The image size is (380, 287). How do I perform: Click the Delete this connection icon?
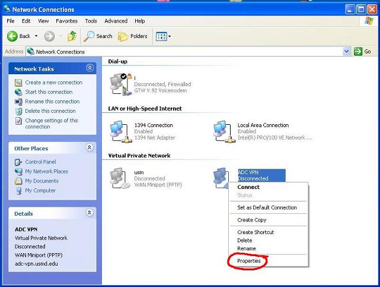[x=18, y=111]
